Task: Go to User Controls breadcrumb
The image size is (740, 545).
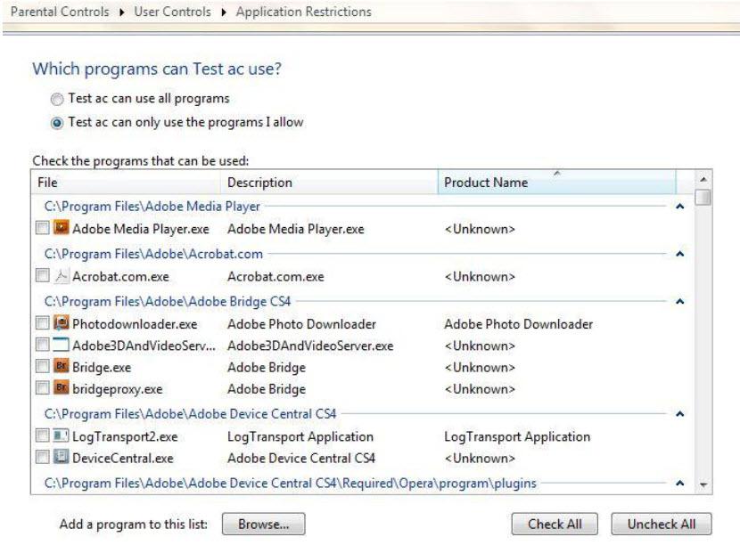Action: (x=172, y=12)
